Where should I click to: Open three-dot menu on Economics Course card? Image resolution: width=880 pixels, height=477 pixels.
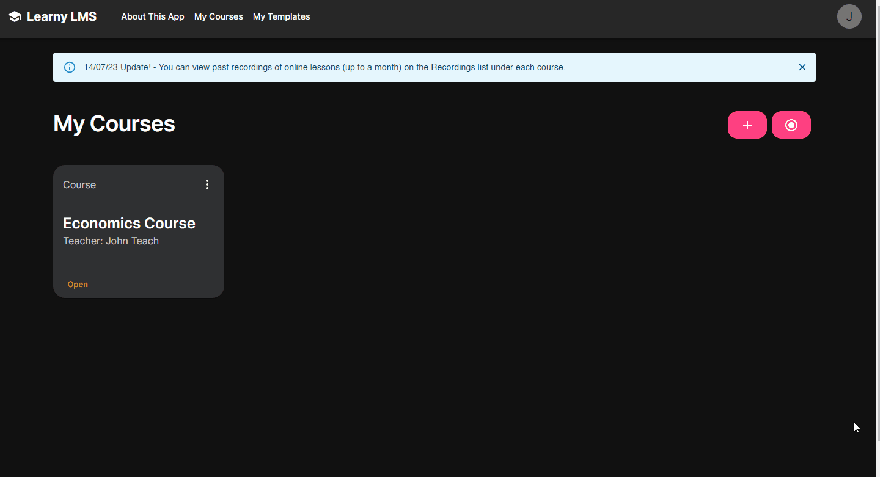[x=207, y=184]
